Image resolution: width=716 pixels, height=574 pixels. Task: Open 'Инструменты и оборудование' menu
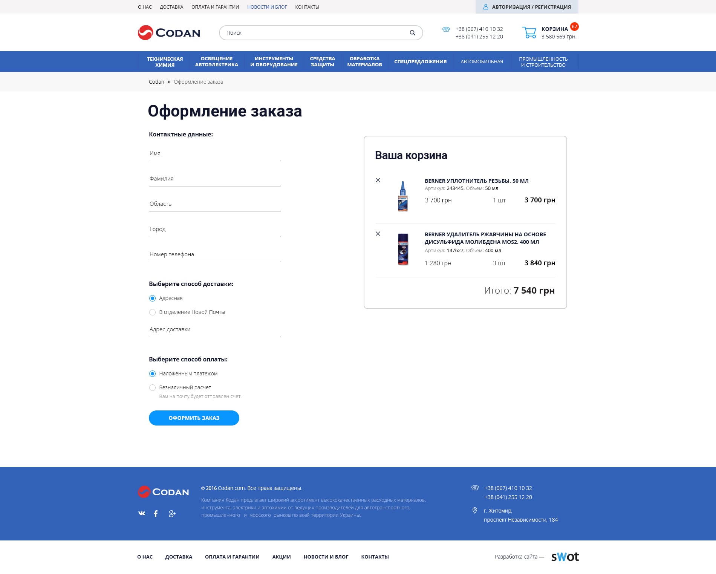[x=274, y=62]
